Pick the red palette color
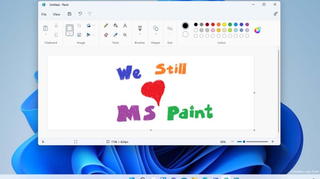 point(213,24)
